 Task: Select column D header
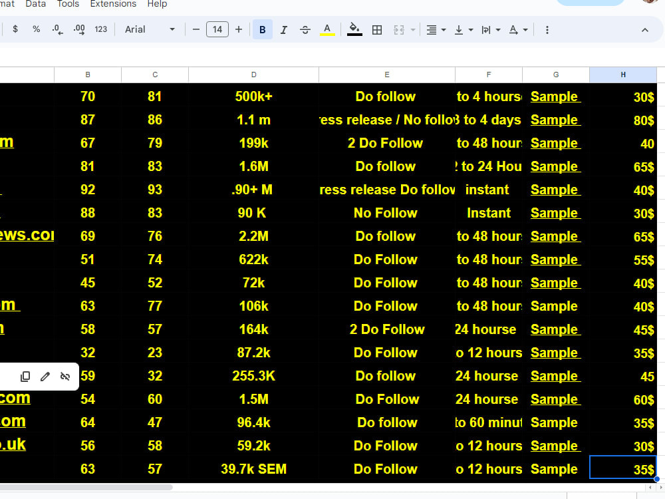(253, 75)
